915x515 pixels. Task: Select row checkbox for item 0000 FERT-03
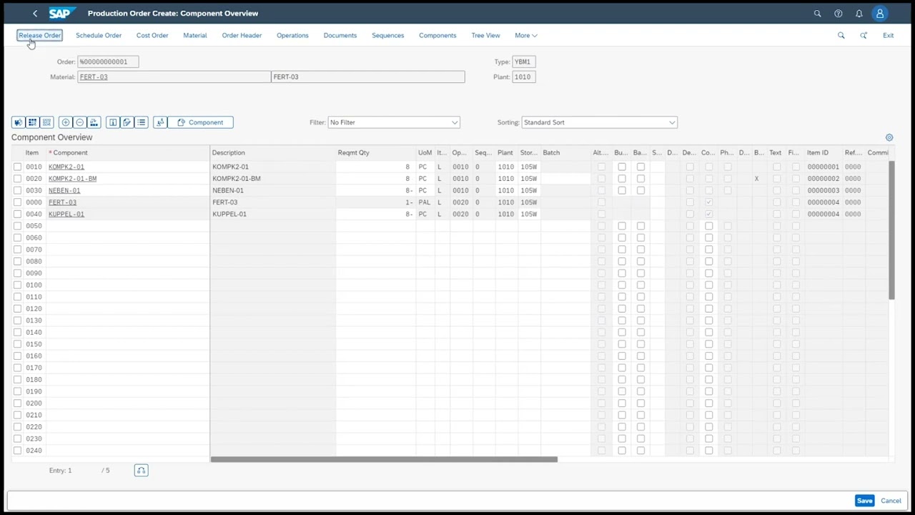[17, 202]
